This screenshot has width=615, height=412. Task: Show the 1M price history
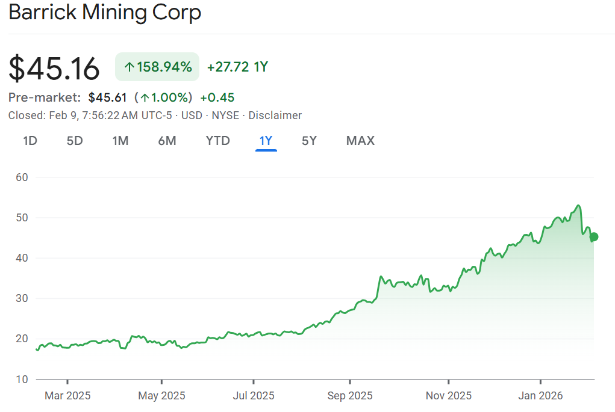(x=120, y=141)
